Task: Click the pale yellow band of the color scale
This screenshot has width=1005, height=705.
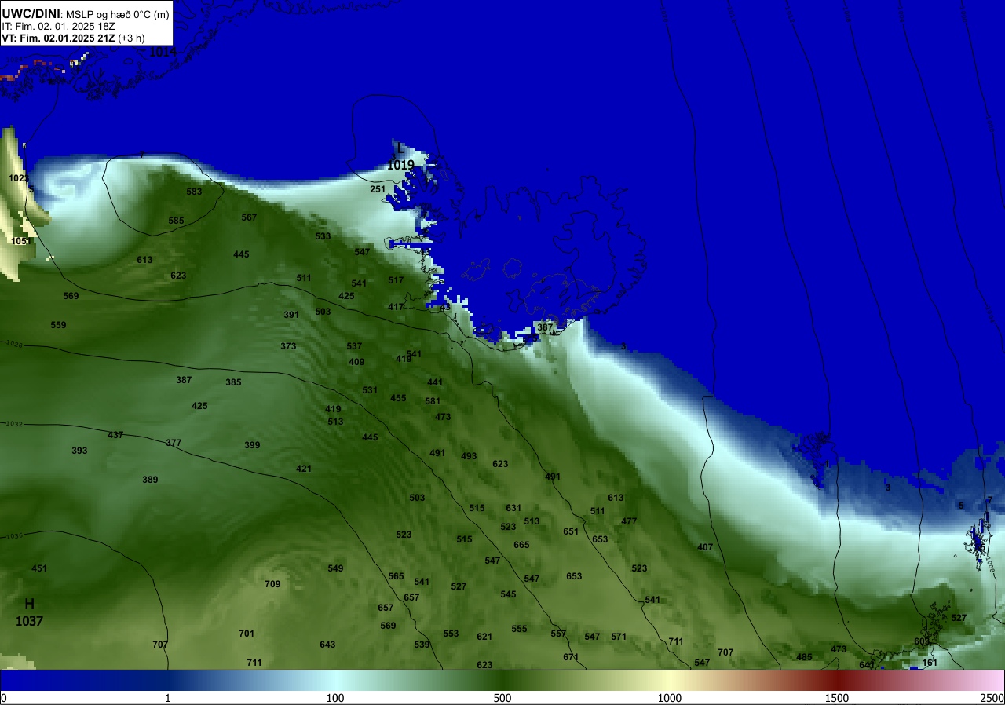Action: point(670,680)
